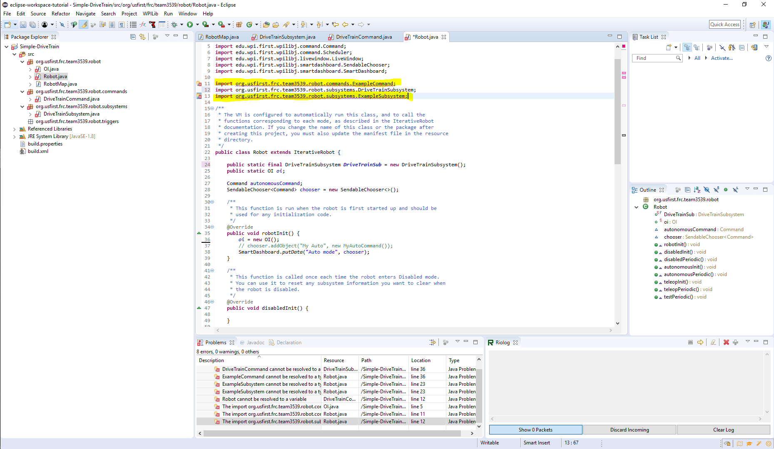Open a new Java class with the New Class icon
Viewport: 774px width, 449px height.
tap(249, 25)
